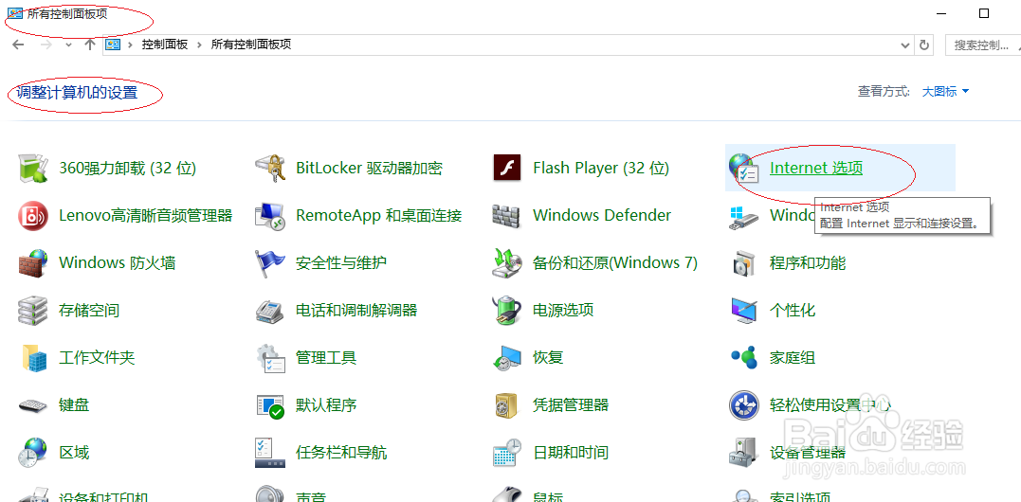Refresh the control panel view
The width and height of the screenshot is (1021, 502).
pos(924,45)
